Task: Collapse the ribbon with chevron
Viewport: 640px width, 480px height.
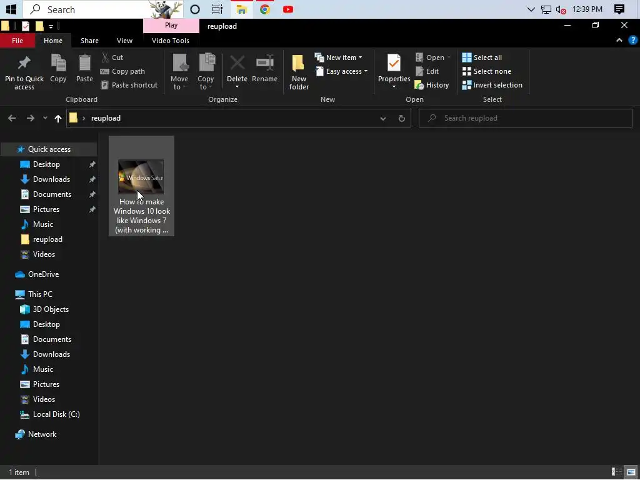Action: 619,40
